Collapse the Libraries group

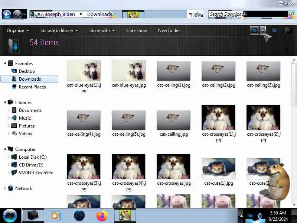(5, 103)
